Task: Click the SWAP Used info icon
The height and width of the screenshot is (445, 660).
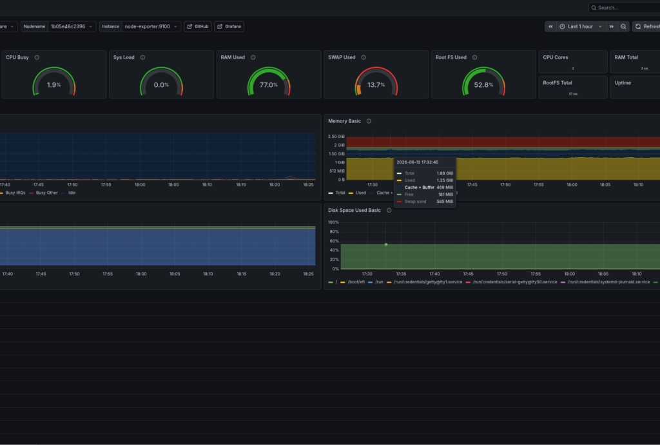Action: point(364,57)
